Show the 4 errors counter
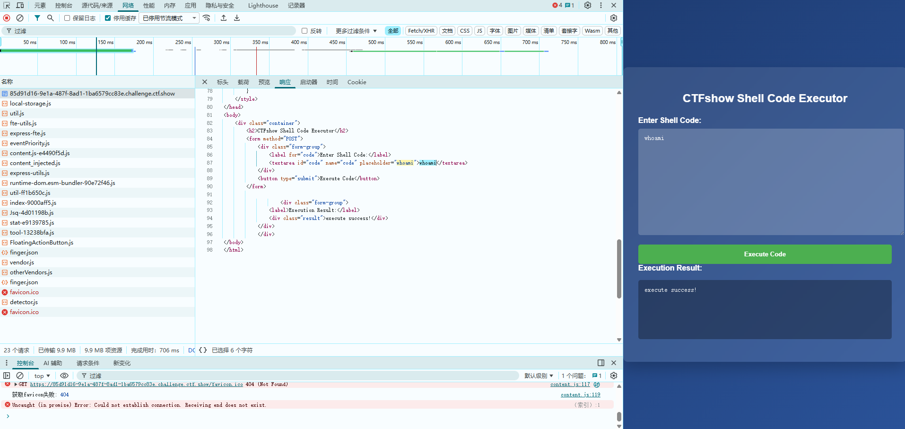The image size is (905, 429). coord(557,5)
